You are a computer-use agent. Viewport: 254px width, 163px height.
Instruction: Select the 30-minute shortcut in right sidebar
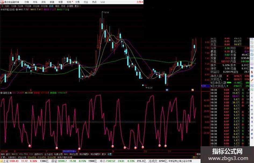pos(252,106)
